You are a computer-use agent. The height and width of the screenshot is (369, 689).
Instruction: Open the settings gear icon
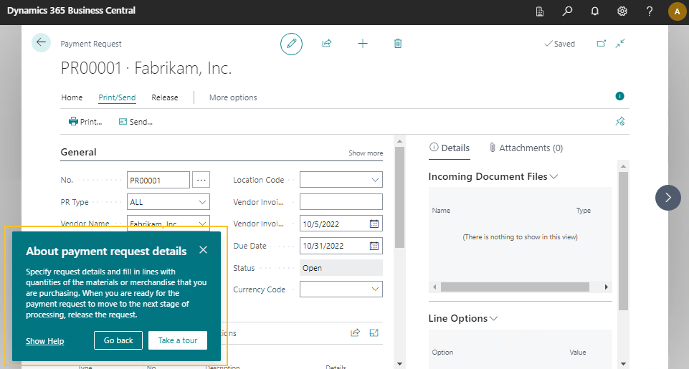(x=622, y=11)
